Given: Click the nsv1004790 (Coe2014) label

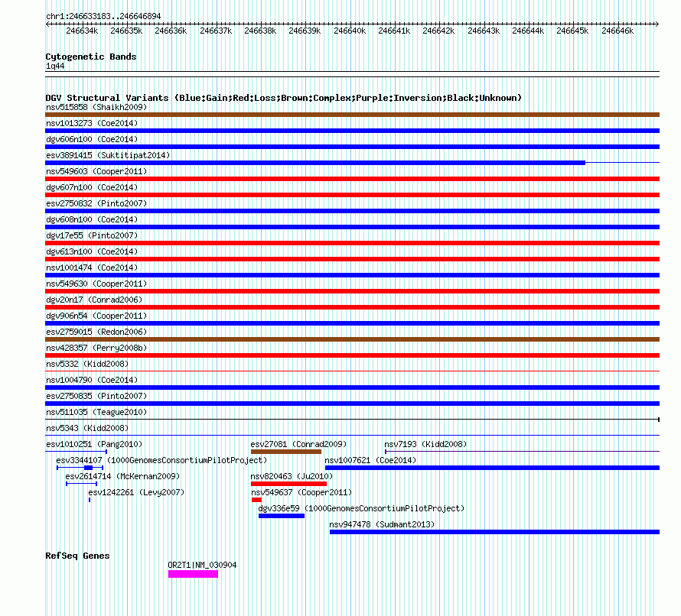Looking at the screenshot, I should [92, 380].
